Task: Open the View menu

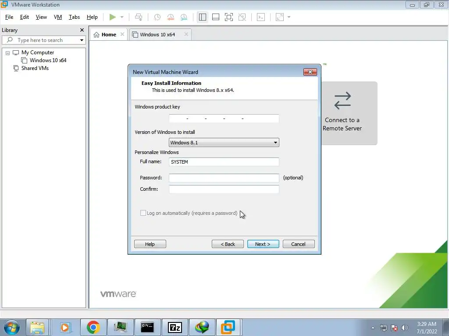Action: click(41, 17)
